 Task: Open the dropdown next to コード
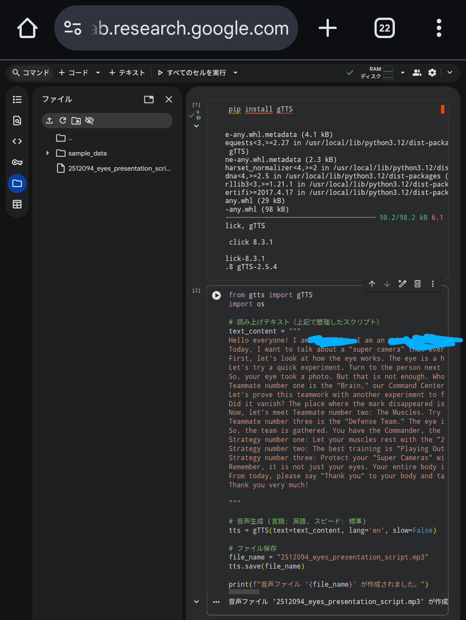click(x=98, y=73)
